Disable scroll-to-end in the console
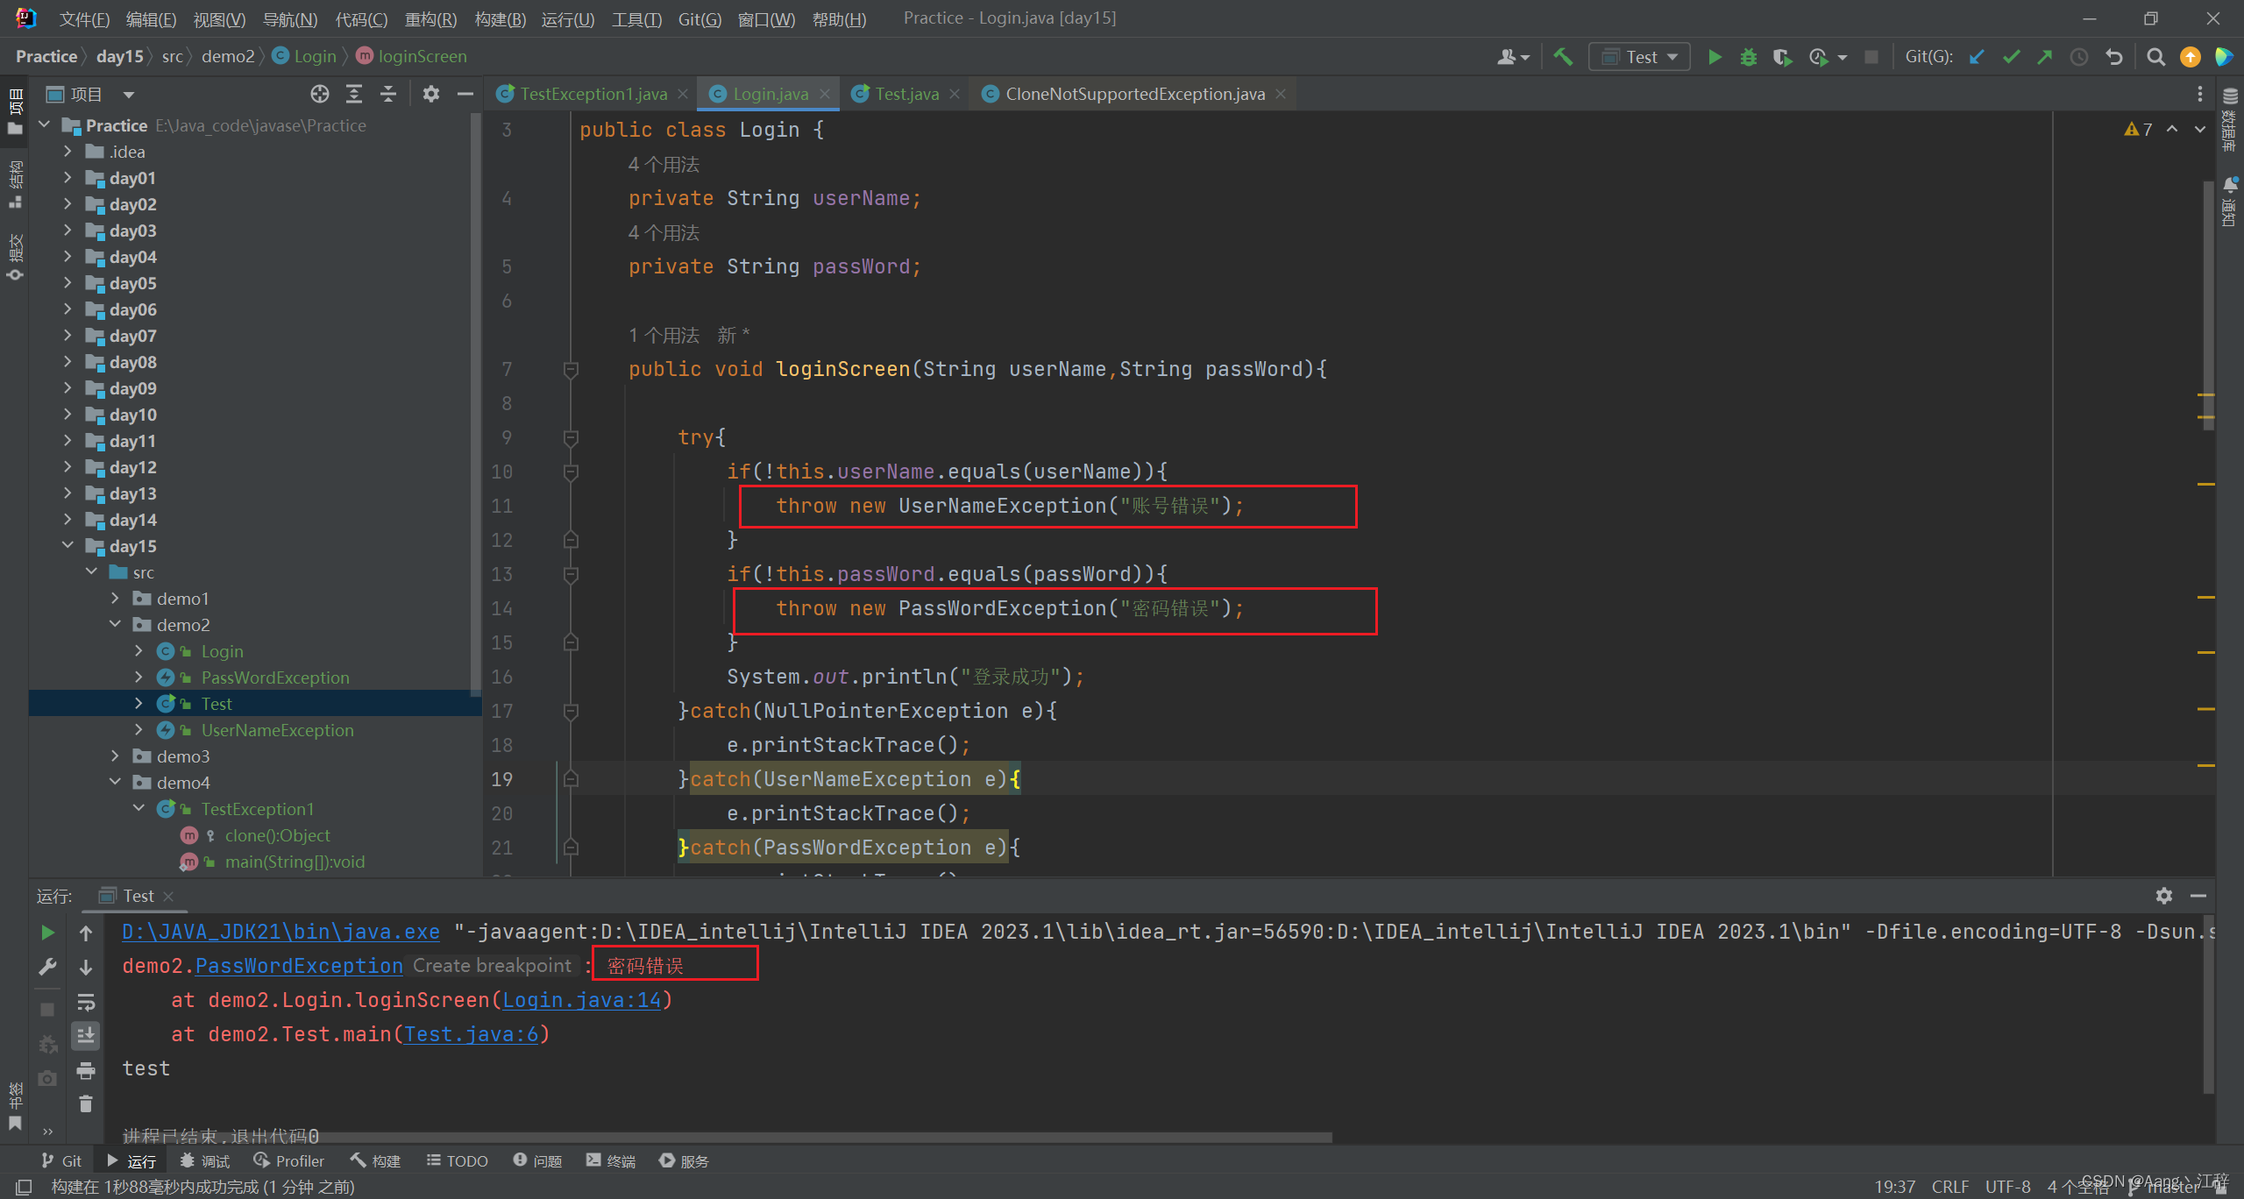This screenshot has width=2244, height=1199. point(85,1035)
